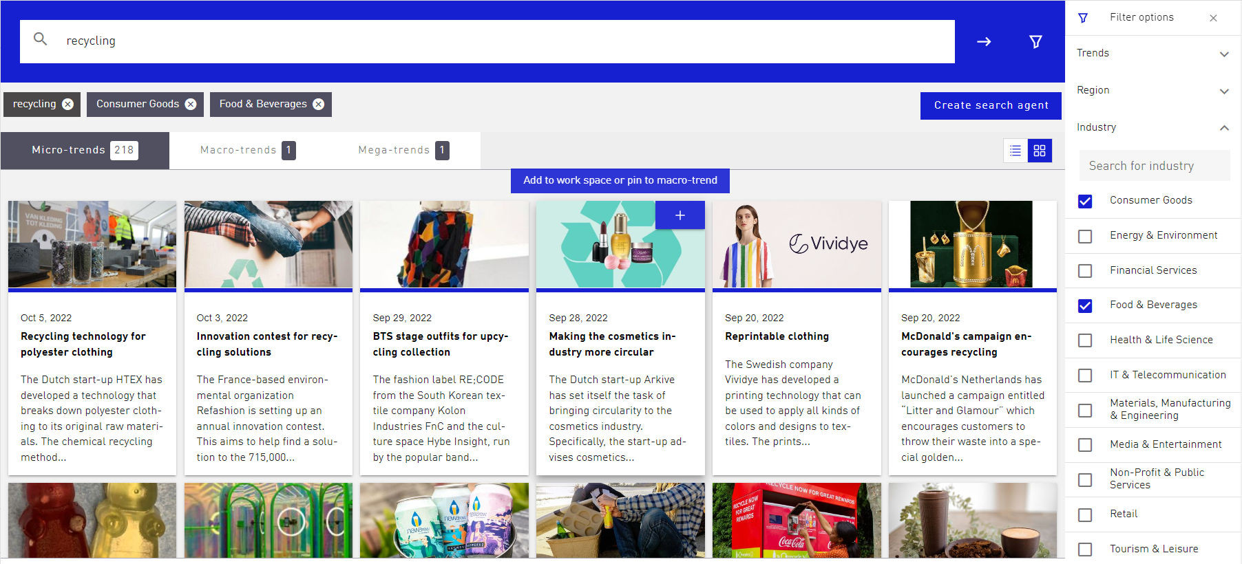Open the green bike racks thumbnail
This screenshot has height=564, width=1242.
[x=269, y=520]
